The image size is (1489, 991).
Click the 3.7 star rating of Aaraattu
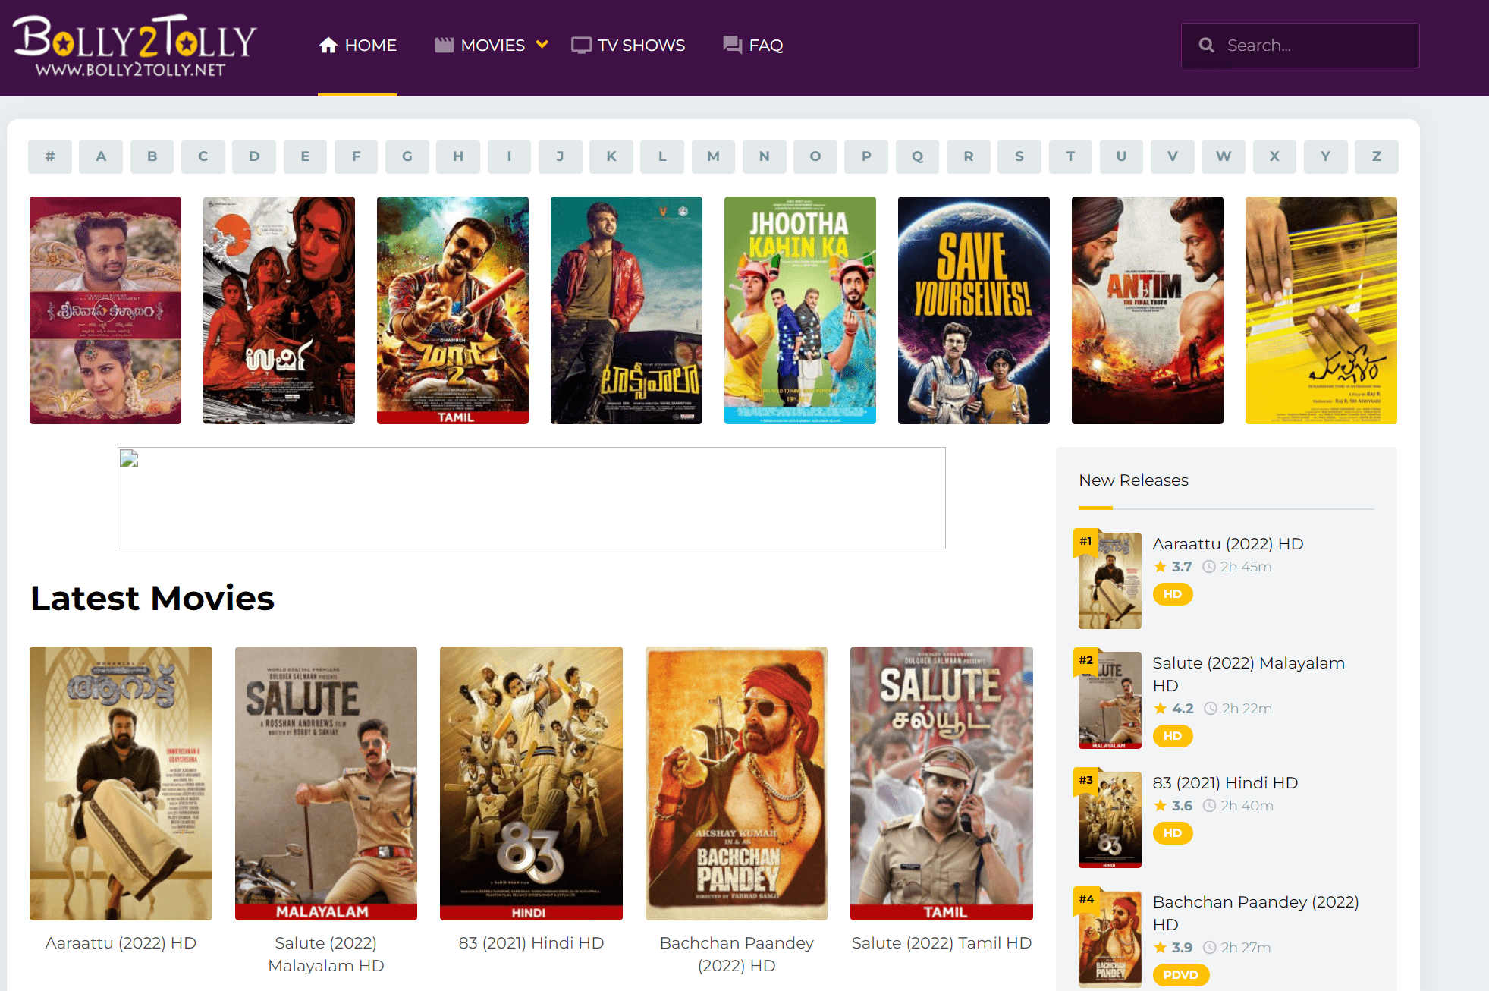1173,567
